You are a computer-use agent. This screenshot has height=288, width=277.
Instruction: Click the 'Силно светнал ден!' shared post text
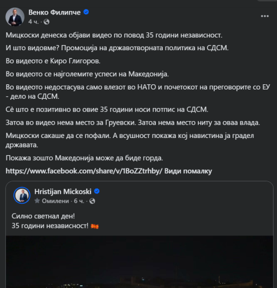click(x=43, y=216)
